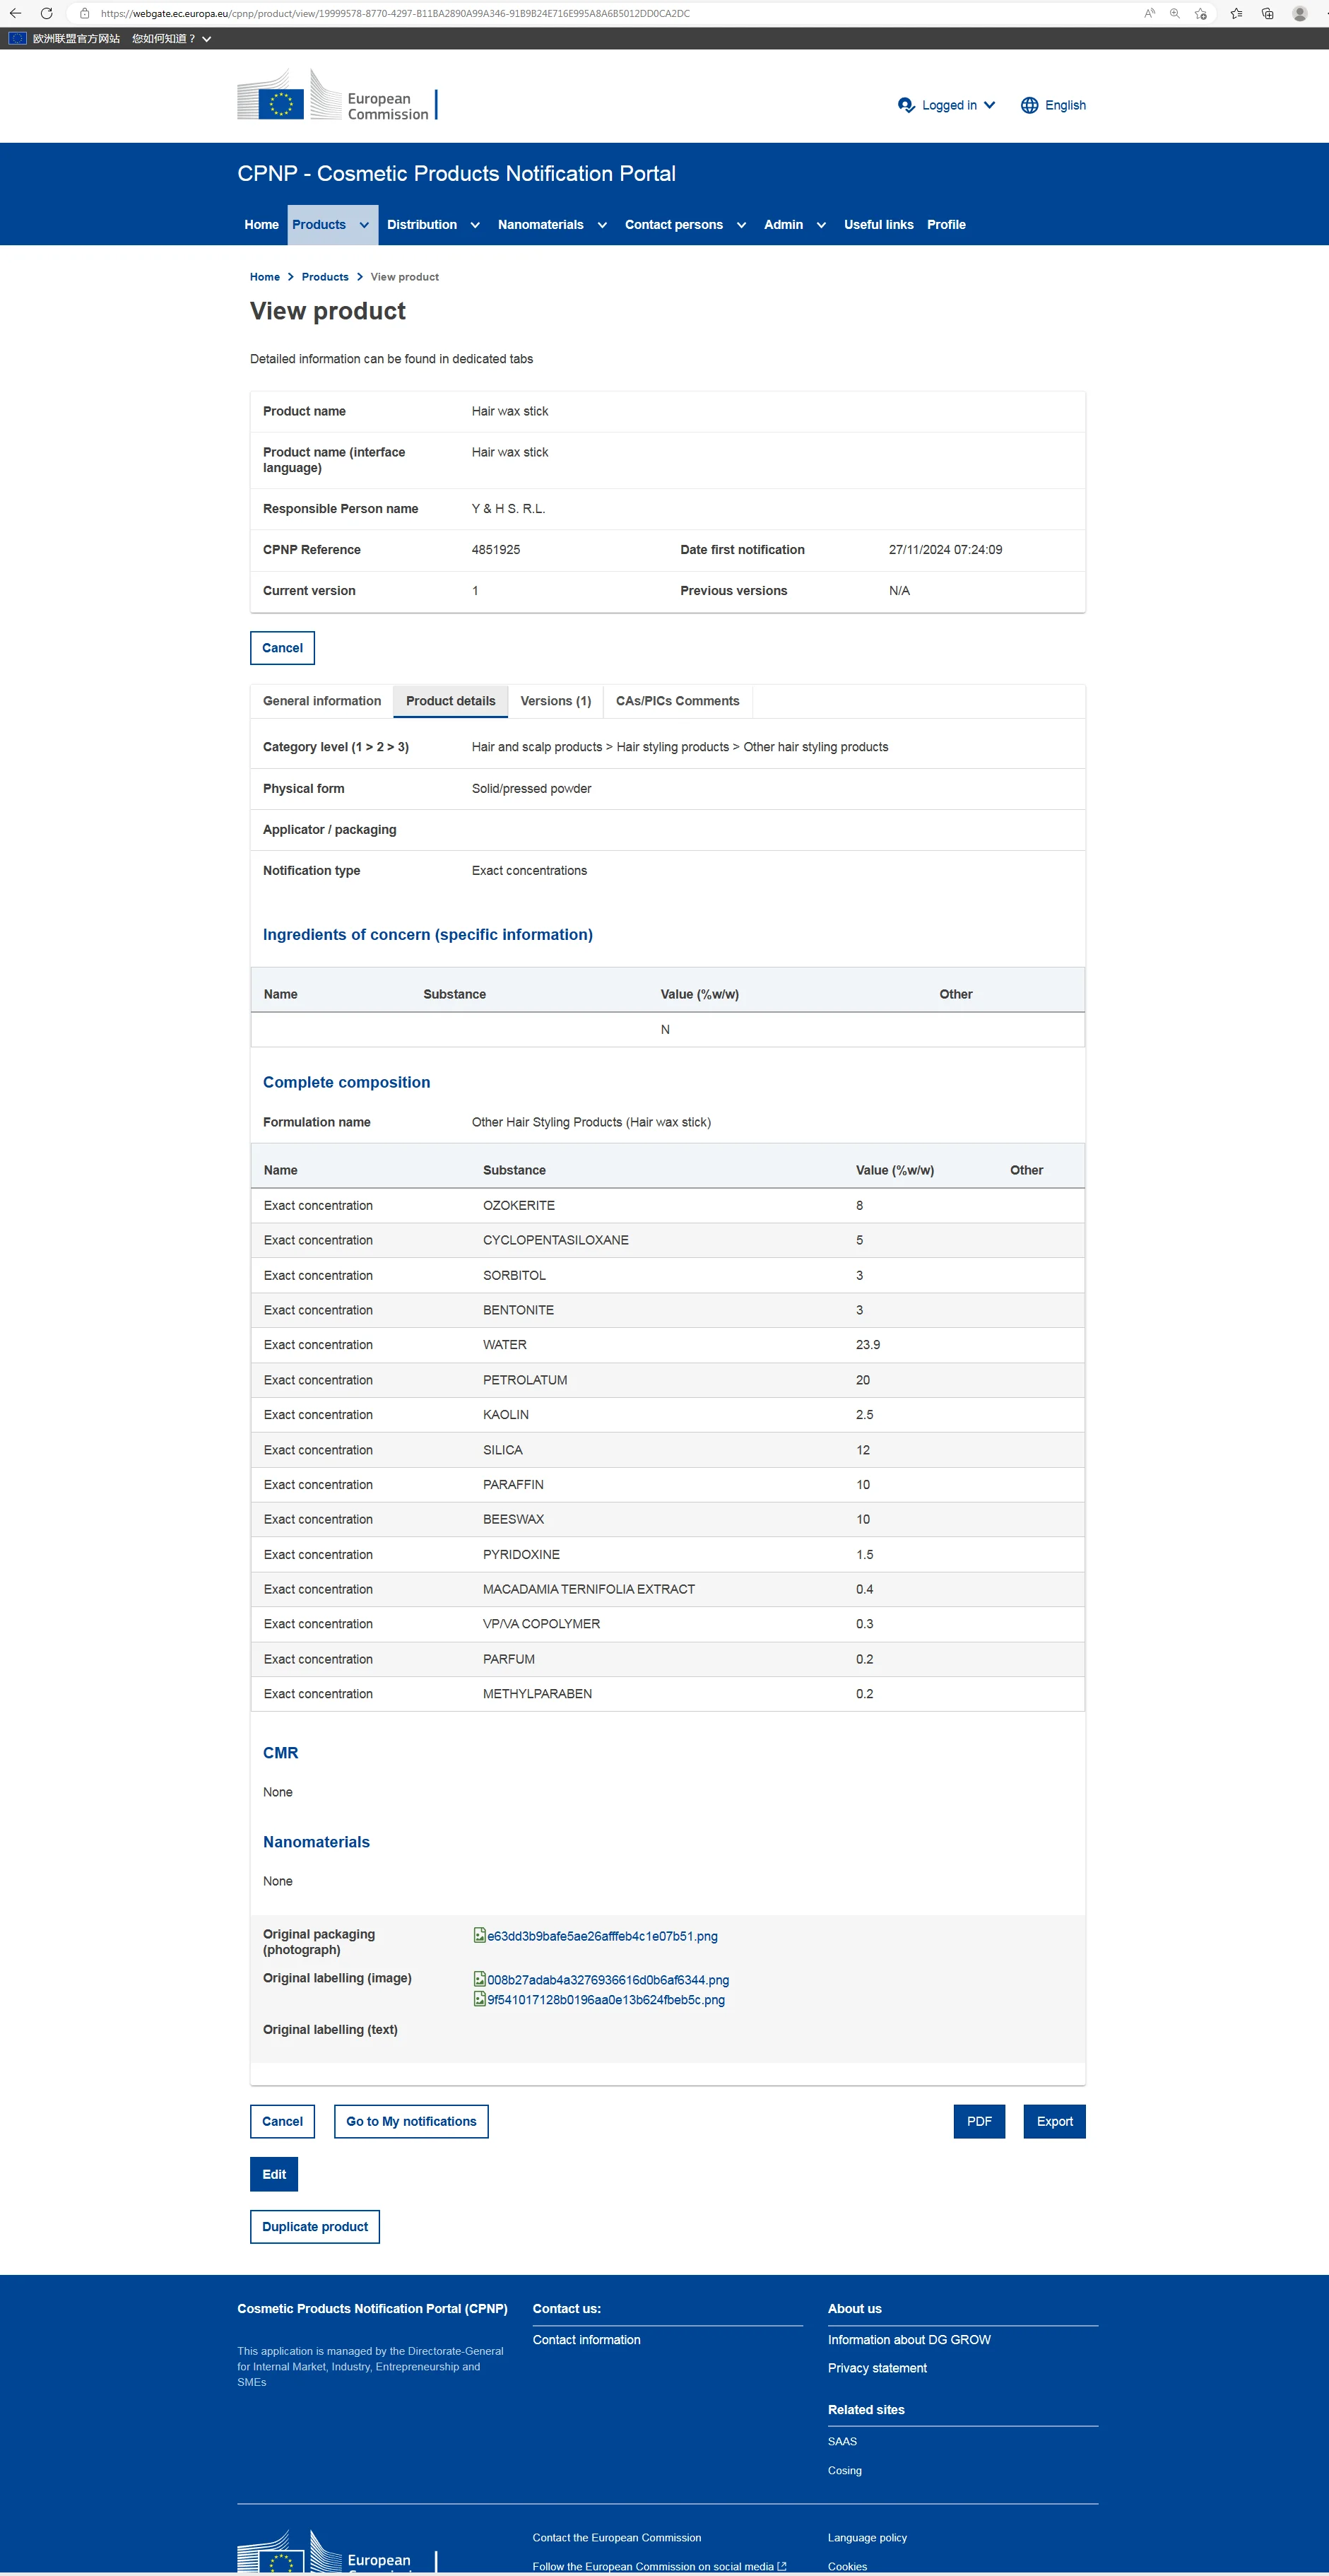Expand the Distribution dropdown arrow
The image size is (1329, 2576).
click(475, 225)
